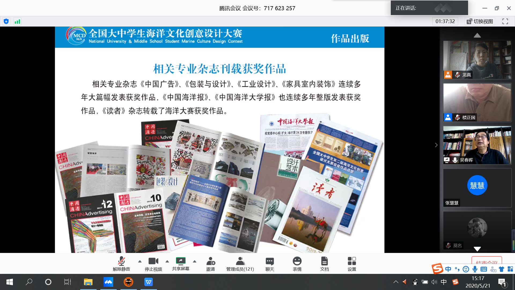
Task: Collapse participant sidebar with side chevron
Action: 436,145
